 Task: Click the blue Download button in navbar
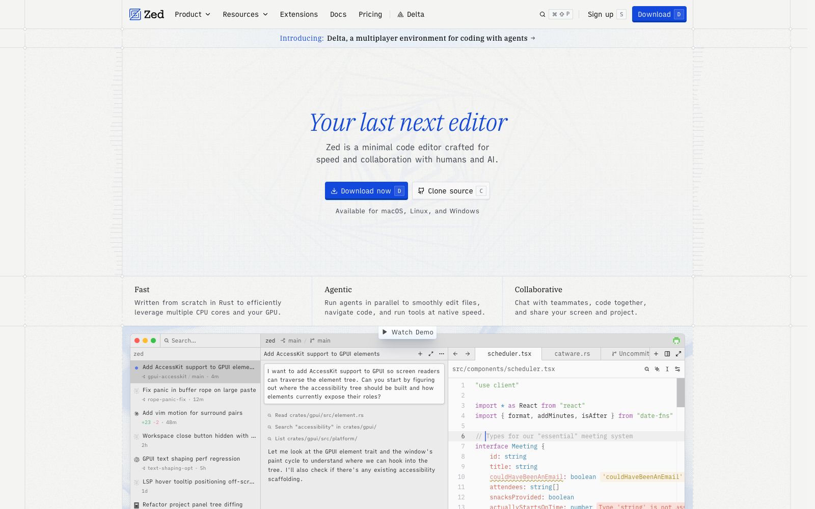pos(659,14)
